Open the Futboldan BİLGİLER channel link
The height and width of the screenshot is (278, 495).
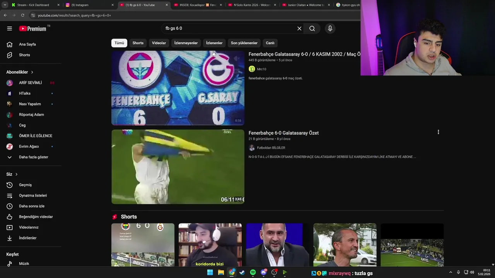pos(271,148)
